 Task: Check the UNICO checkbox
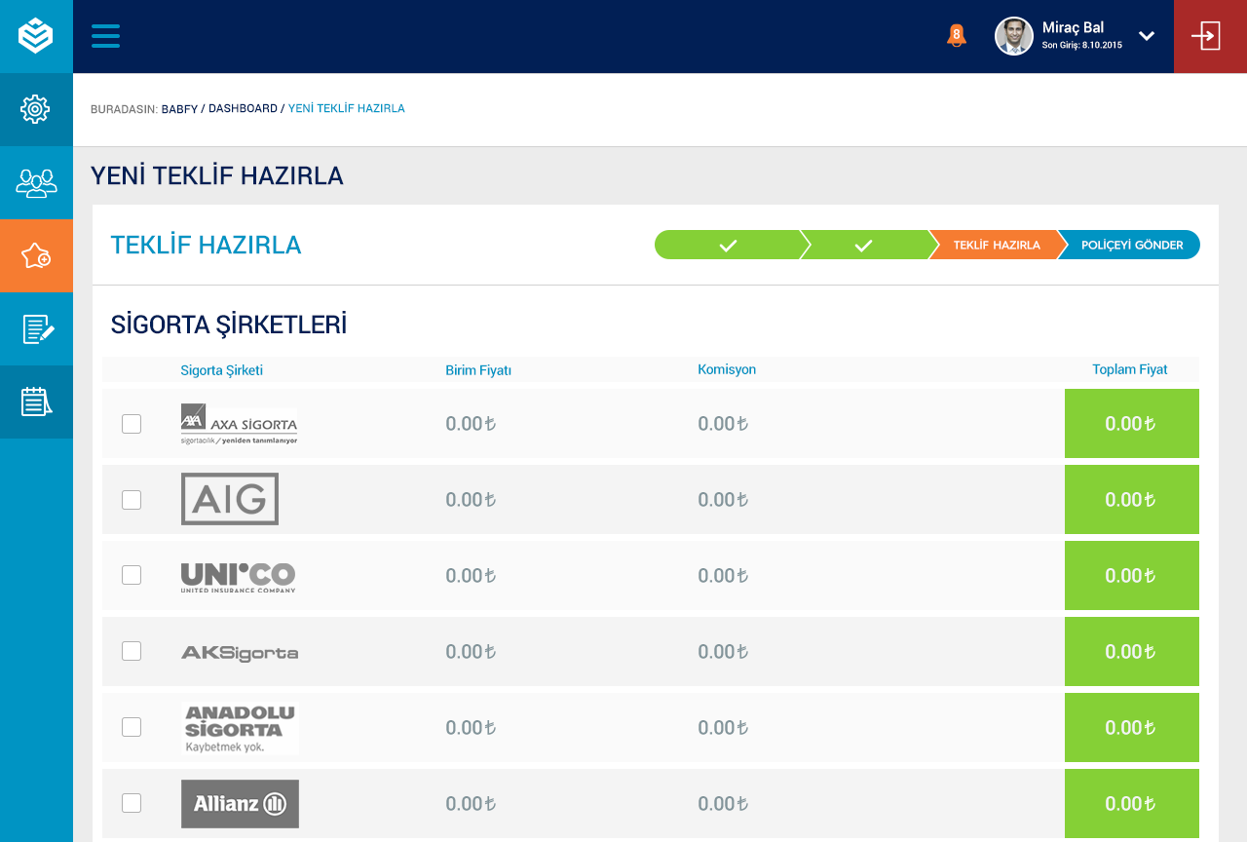(132, 575)
